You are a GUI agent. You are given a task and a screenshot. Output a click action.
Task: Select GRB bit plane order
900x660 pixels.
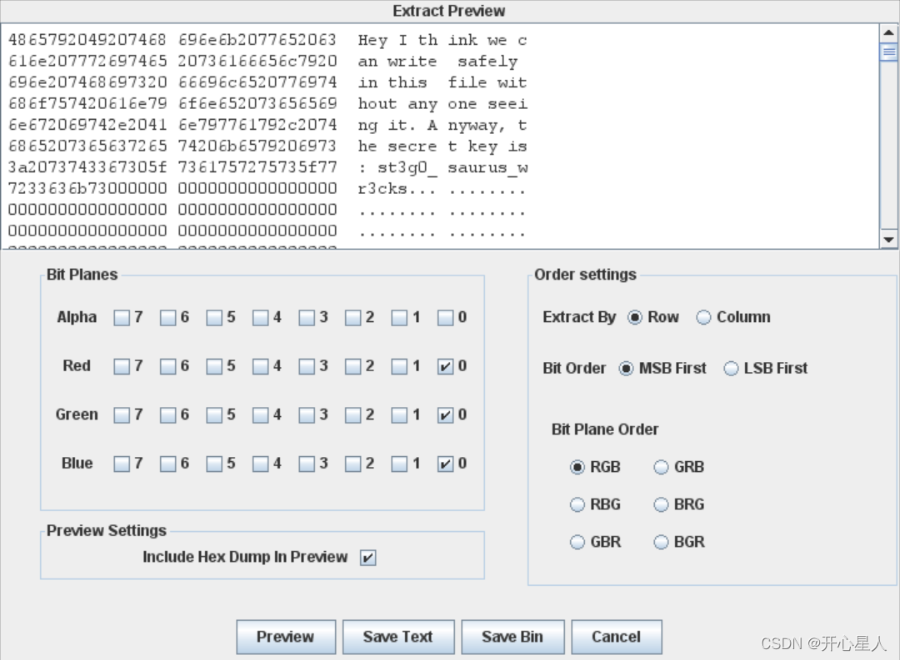(x=661, y=468)
